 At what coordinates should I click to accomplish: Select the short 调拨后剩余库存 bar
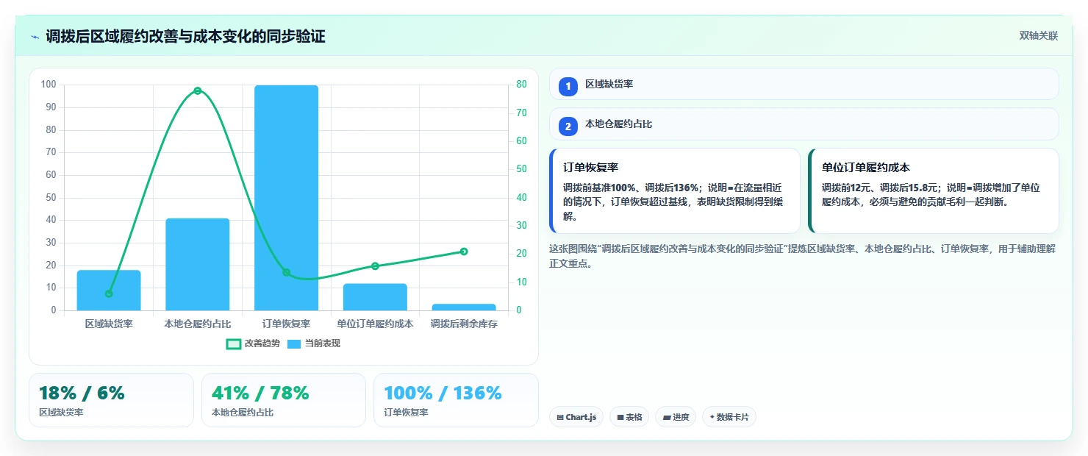tap(463, 307)
